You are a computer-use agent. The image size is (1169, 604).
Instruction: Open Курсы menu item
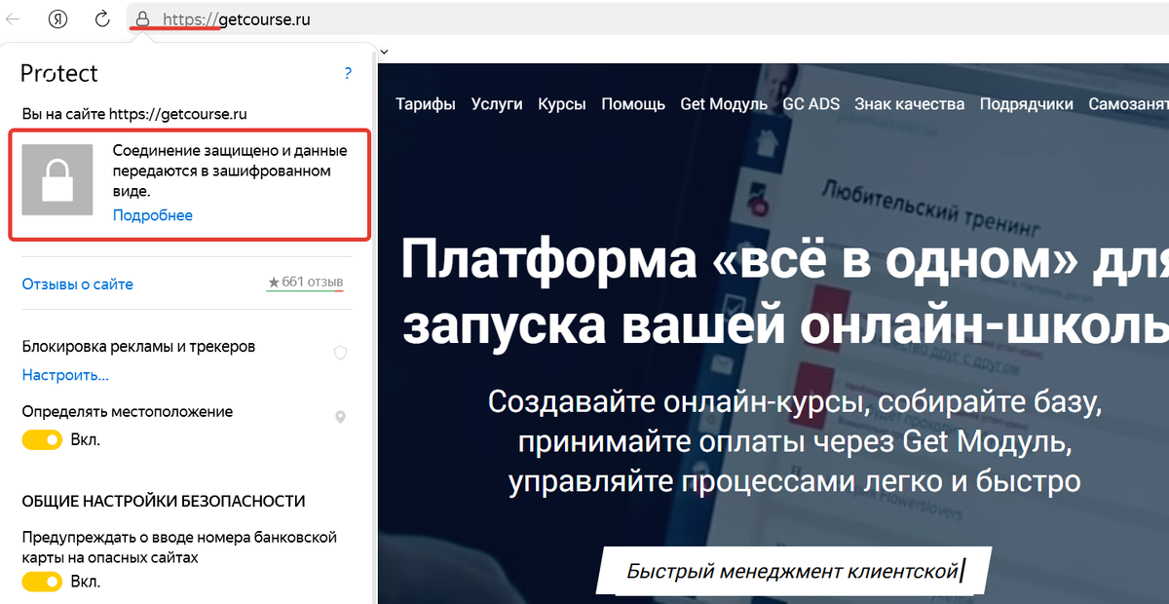(562, 104)
